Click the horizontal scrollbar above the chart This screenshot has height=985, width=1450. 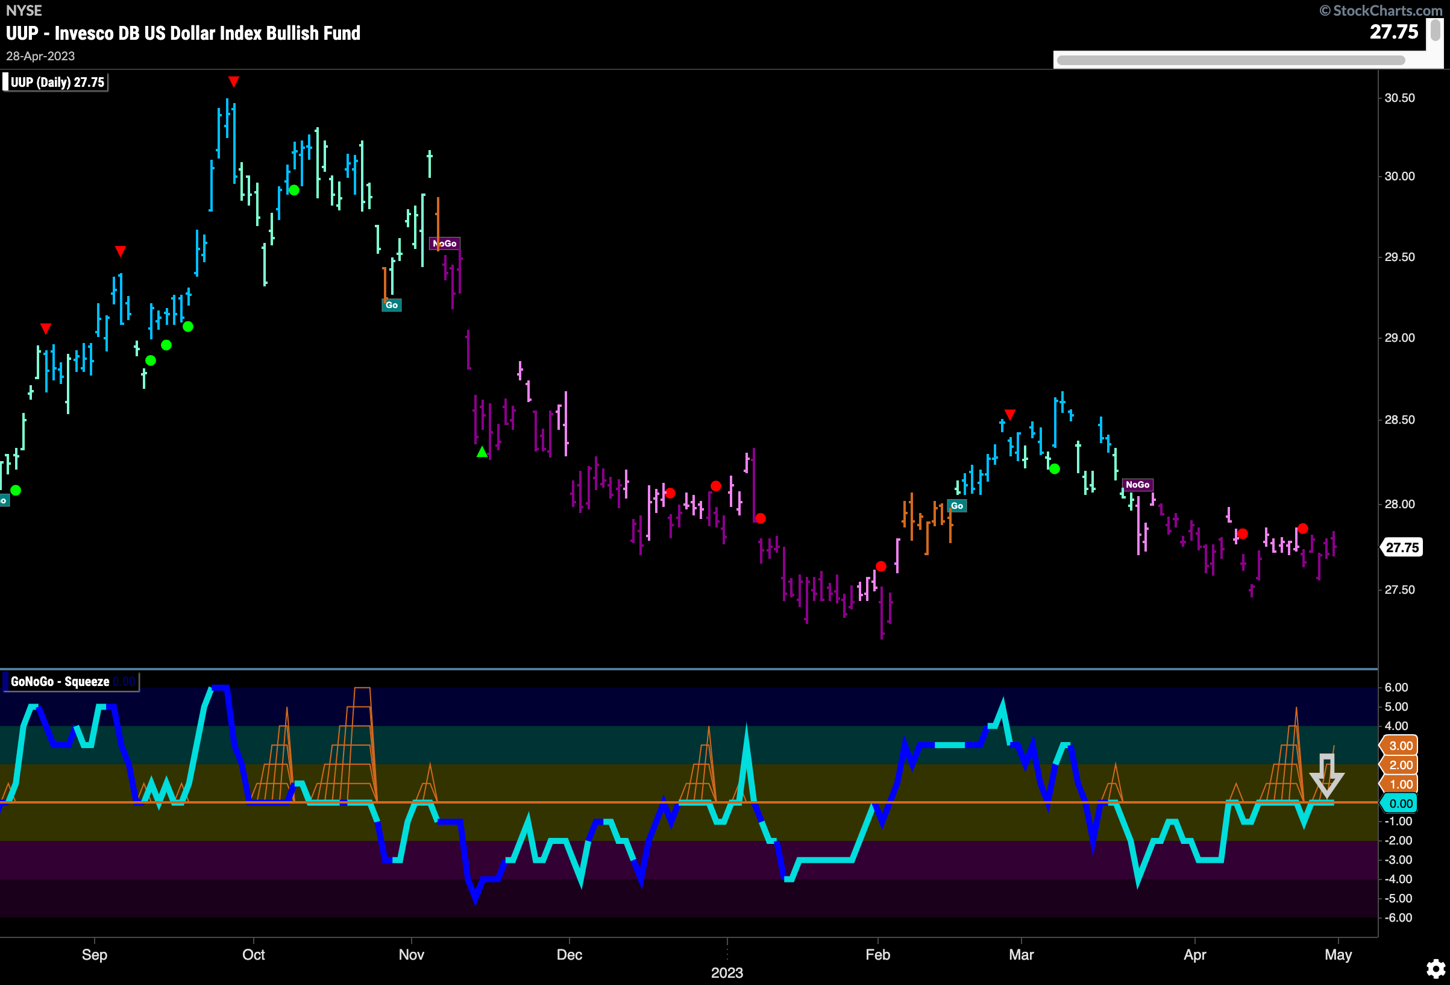click(x=1231, y=60)
